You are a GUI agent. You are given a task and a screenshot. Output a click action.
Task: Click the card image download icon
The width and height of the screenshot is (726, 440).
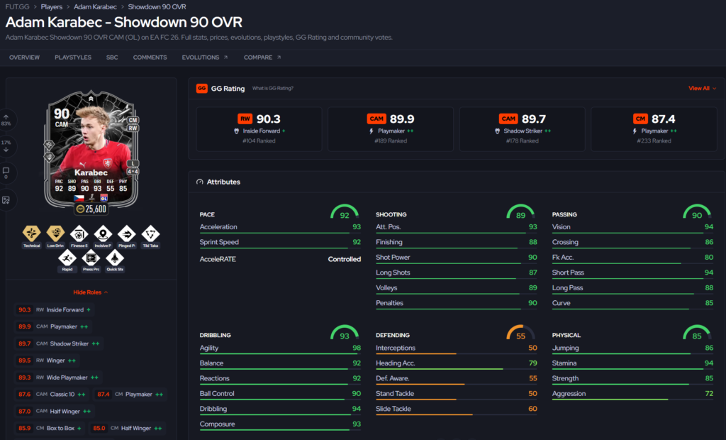point(6,200)
